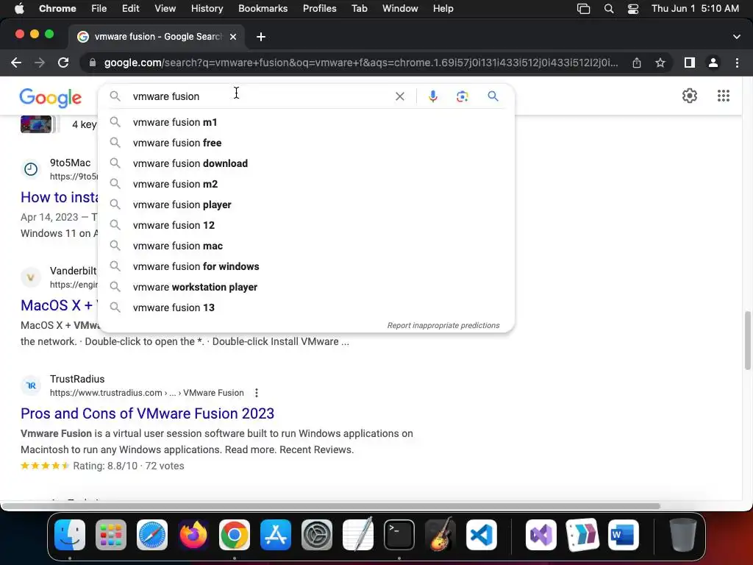Open App Store from the Dock
This screenshot has height=565, width=753.
(x=276, y=535)
